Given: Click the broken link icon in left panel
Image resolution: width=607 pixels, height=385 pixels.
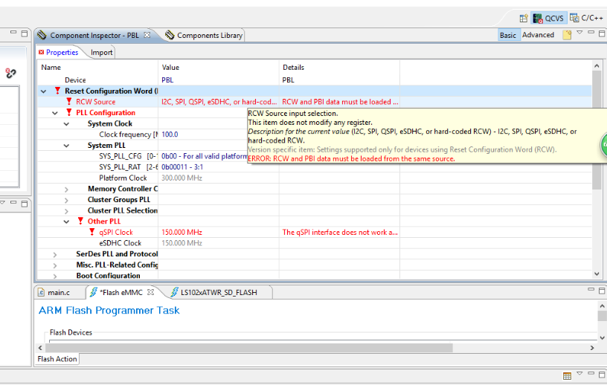Looking at the screenshot, I should (10, 73).
